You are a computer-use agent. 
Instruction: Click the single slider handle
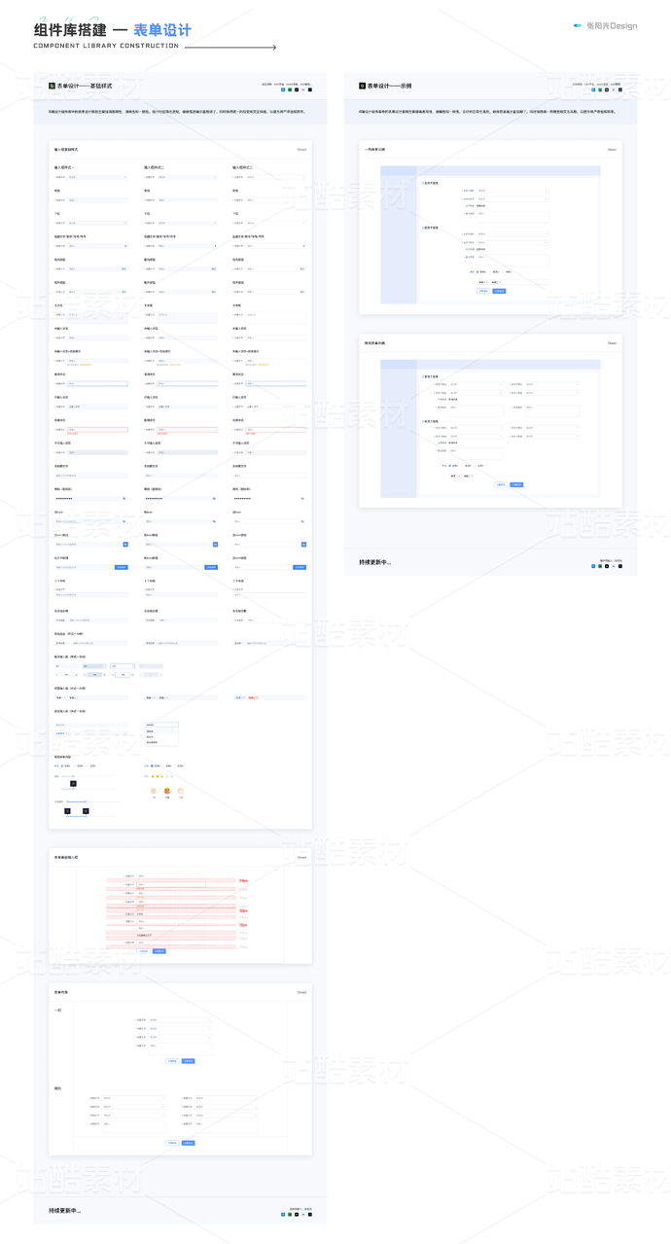click(73, 776)
